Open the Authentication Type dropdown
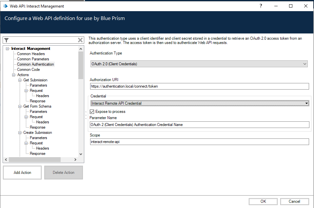This screenshot has width=314, height=208. click(x=199, y=64)
